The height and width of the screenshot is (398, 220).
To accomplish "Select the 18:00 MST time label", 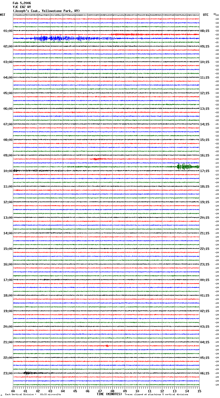I will coord(8,296).
